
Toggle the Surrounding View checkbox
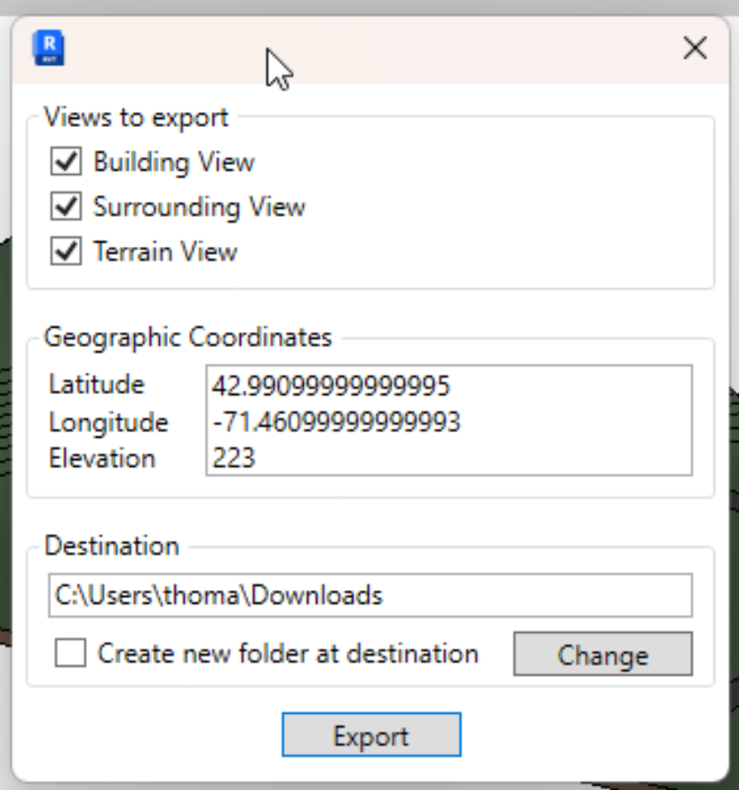[x=66, y=207]
